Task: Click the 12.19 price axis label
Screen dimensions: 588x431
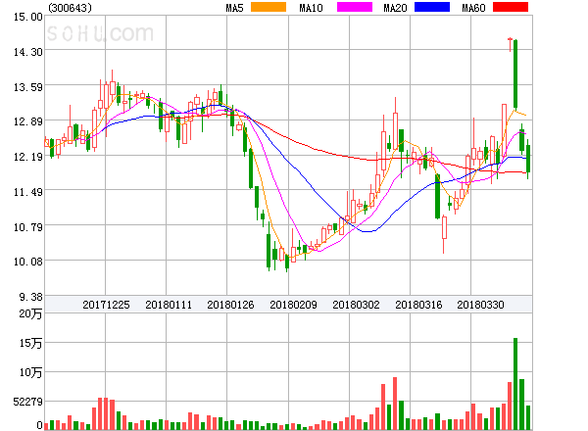Action: [x=28, y=157]
